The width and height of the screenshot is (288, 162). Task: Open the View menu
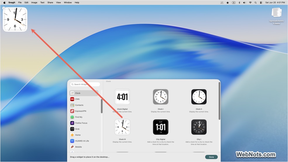[58, 3]
